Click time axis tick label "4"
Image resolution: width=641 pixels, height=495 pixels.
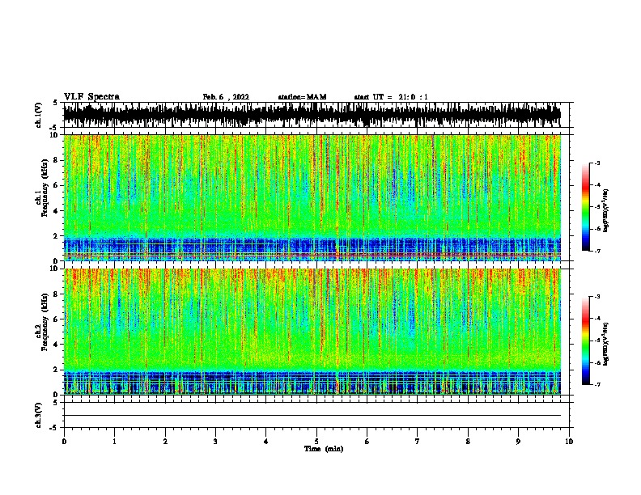click(266, 441)
